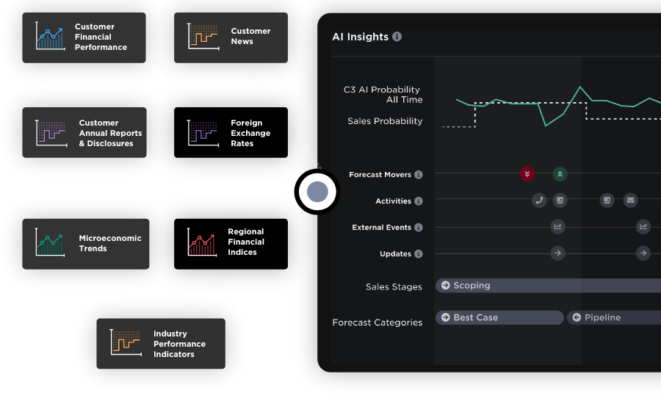Select the Customer News data source icon
Viewport: 661px width, 404px height.
coord(203,36)
